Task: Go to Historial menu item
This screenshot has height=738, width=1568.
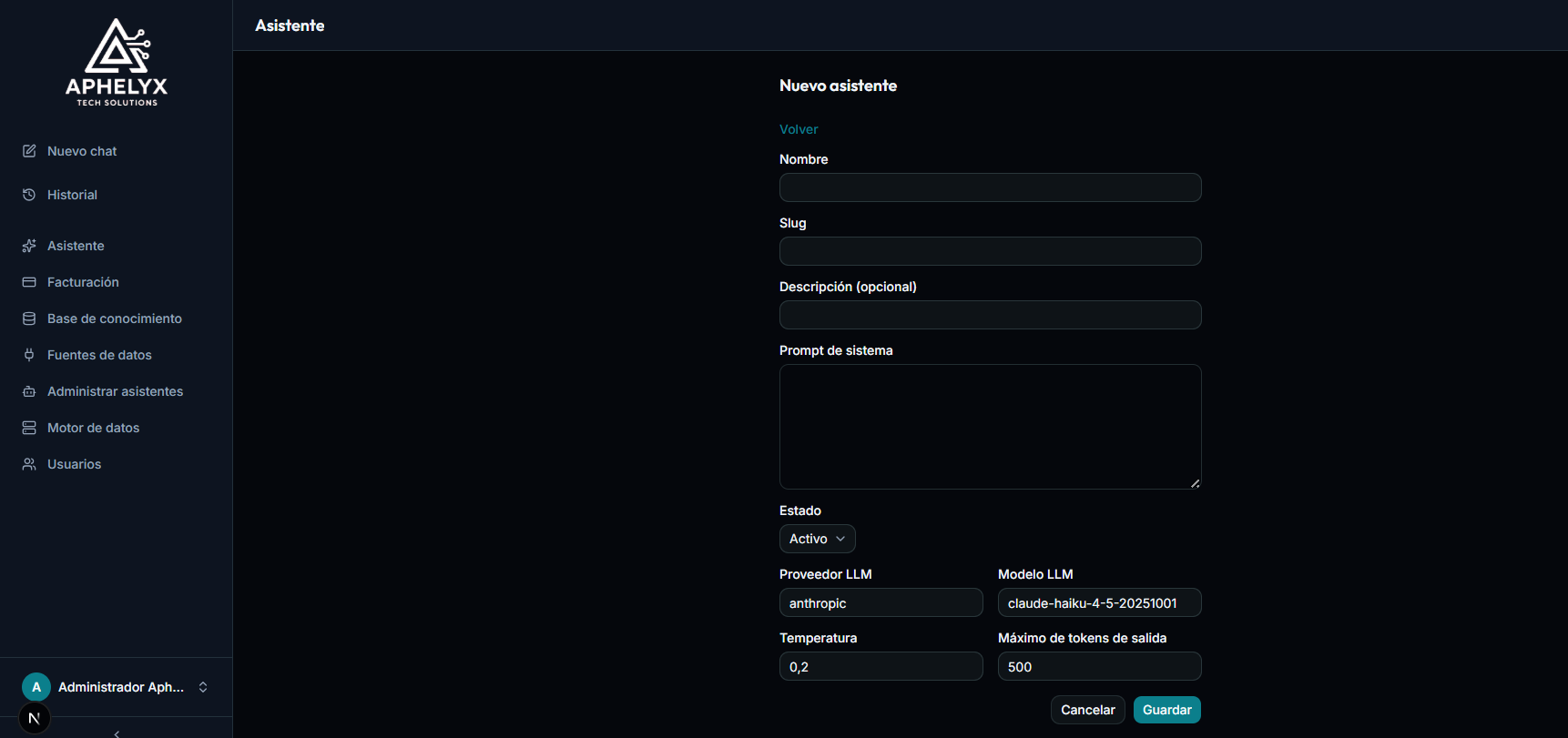Action: (72, 195)
